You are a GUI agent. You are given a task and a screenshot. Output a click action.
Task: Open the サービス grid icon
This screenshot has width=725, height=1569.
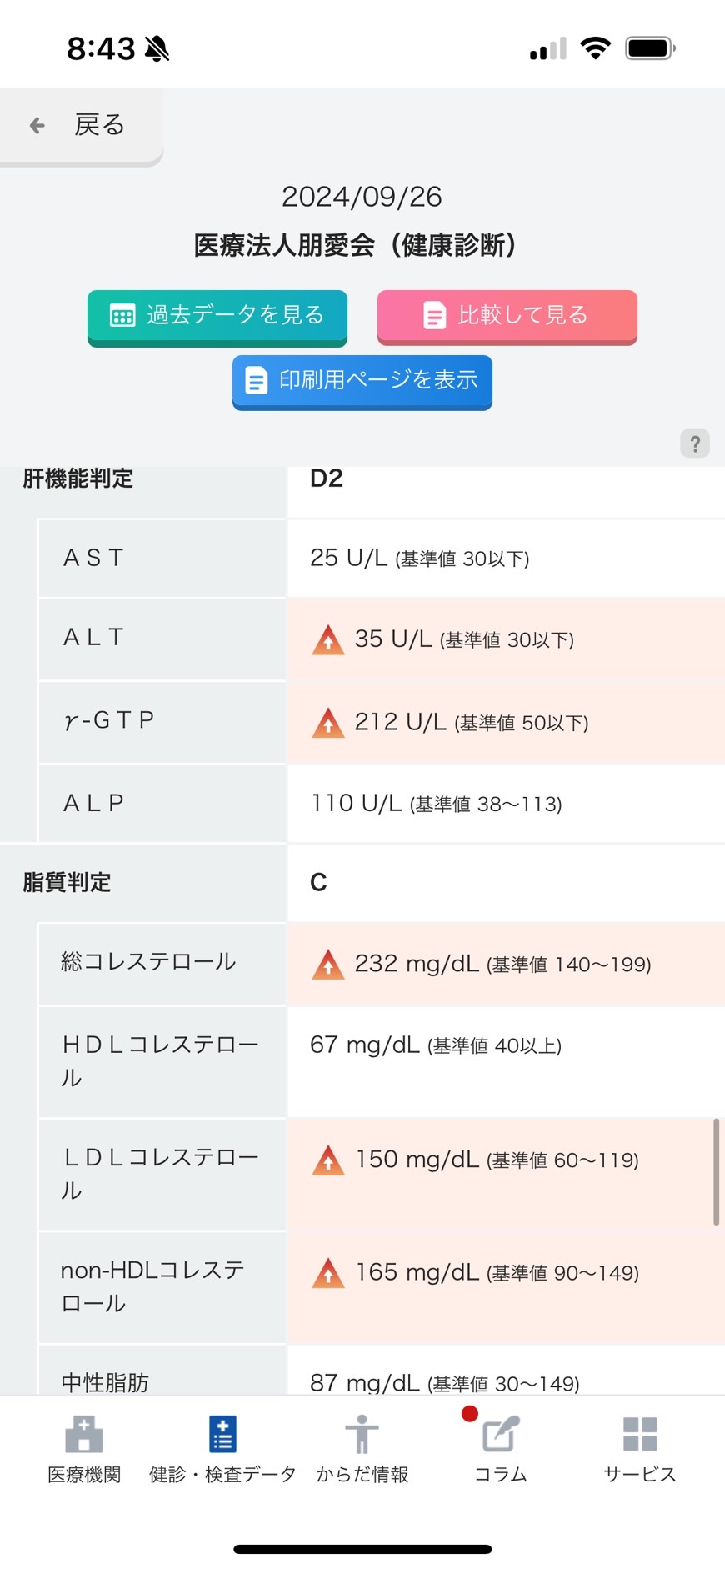[640, 1434]
